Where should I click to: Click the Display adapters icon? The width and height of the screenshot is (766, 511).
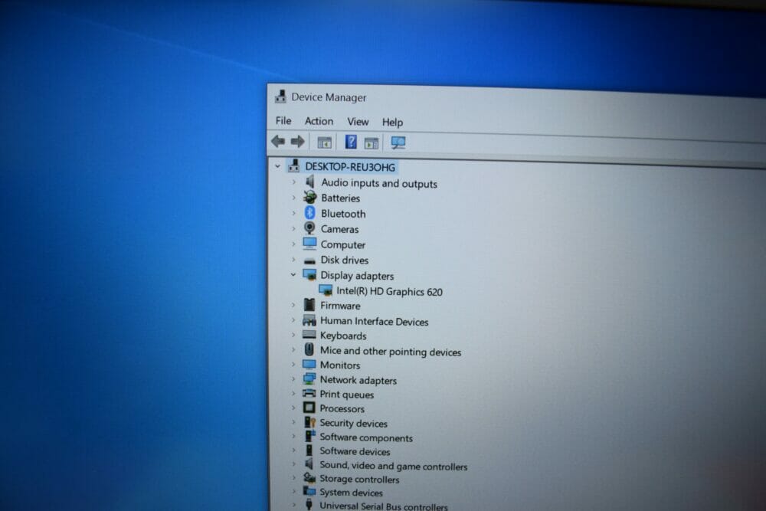point(309,274)
